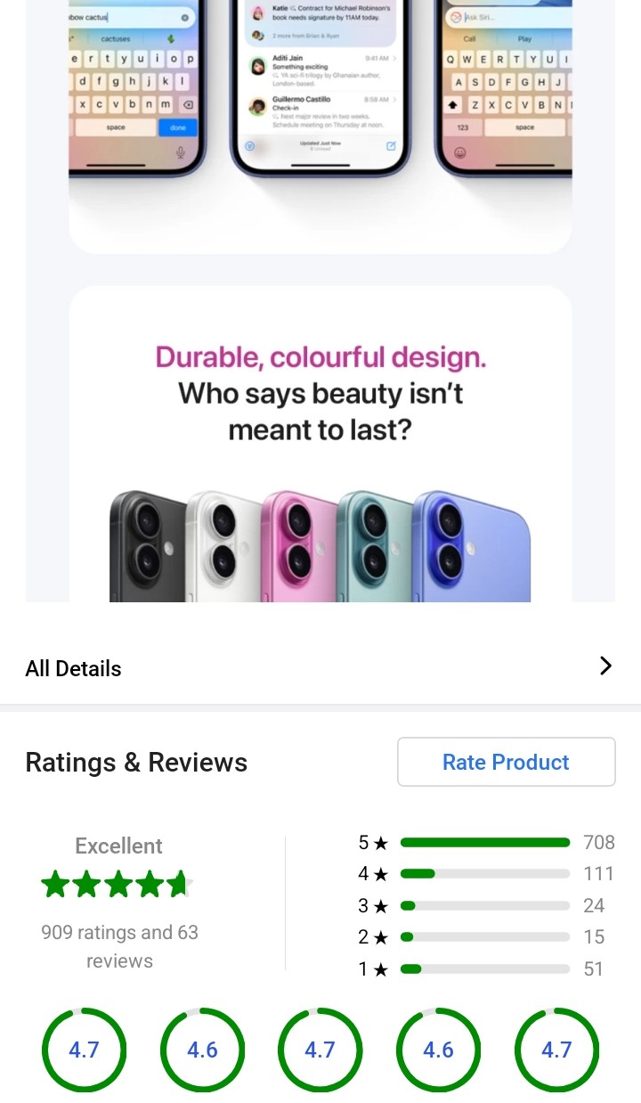Tap the emoji icon on right phone keyboard
Screen dimensions: 641x1103
[x=460, y=152]
